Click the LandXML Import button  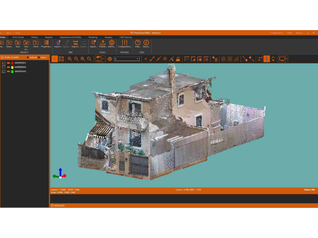pyautogui.click(x=76, y=44)
